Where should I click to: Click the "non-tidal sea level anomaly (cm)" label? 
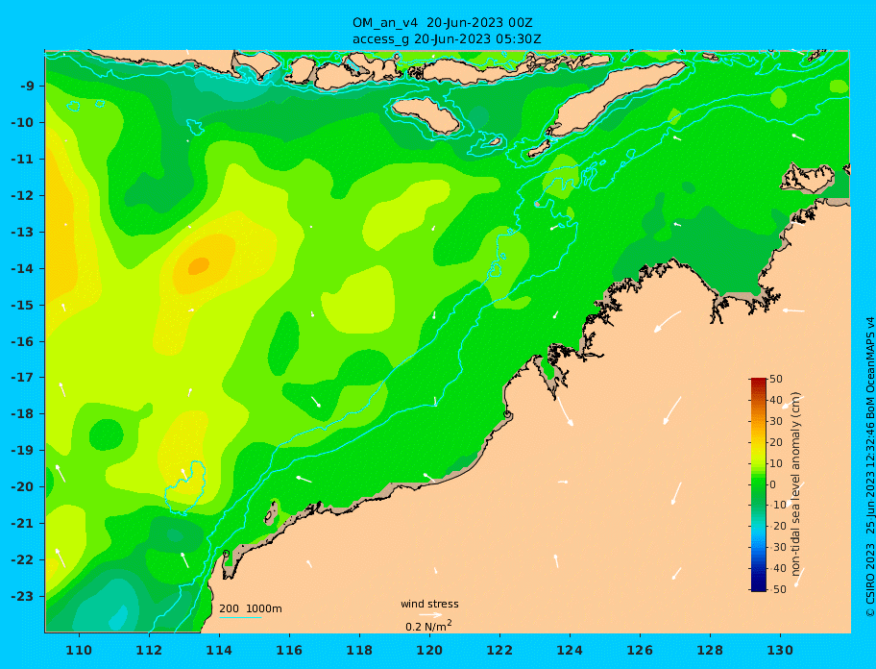[796, 484]
